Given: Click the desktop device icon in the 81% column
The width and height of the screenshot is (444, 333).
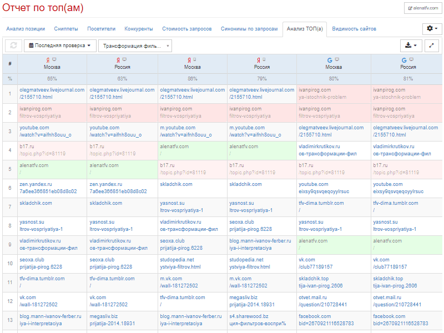Looking at the screenshot, I should 411,59.
